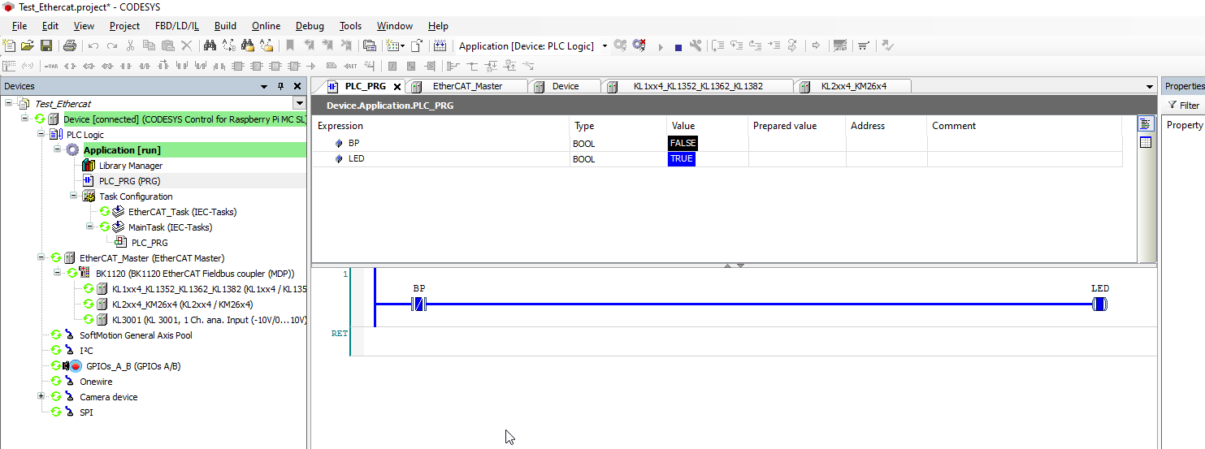Click the Logout icon with red X
Image resolution: width=1205 pixels, height=449 pixels.
(639, 46)
